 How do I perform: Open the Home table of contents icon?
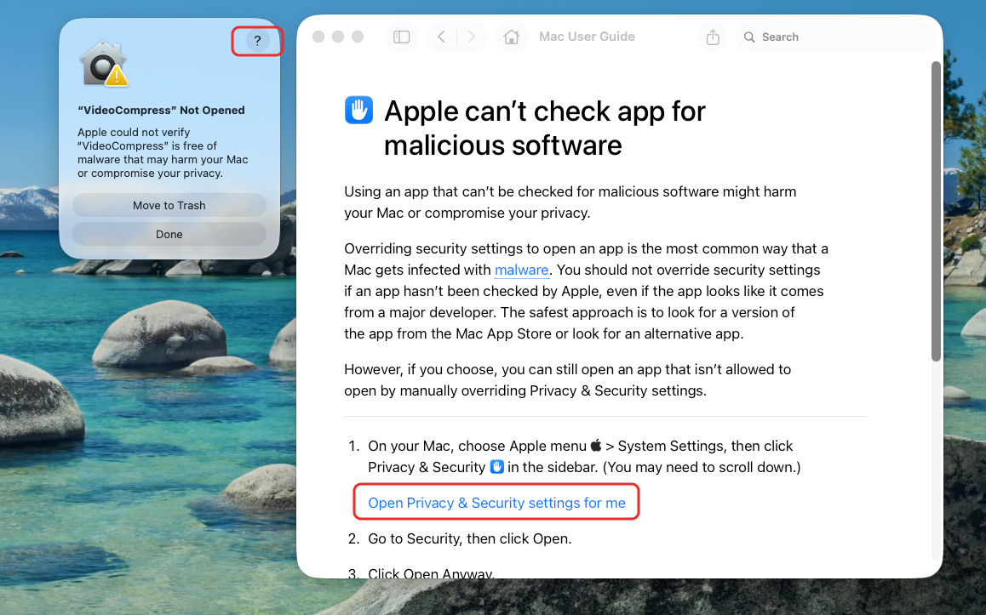pos(511,37)
